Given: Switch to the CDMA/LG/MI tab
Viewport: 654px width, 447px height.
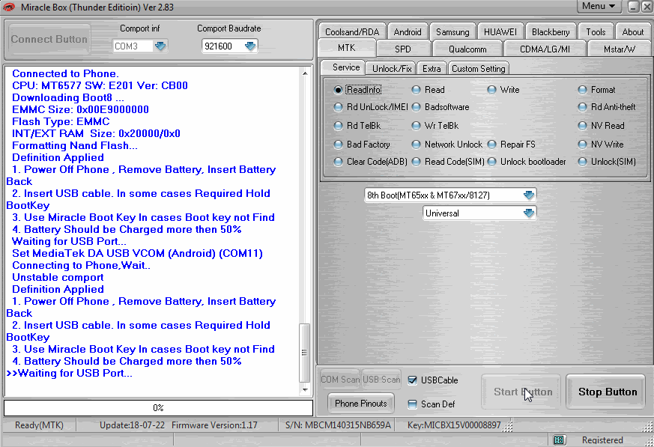Looking at the screenshot, I should [545, 49].
